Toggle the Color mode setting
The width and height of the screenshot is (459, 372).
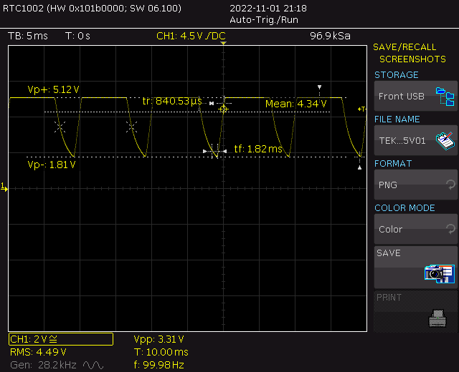pyautogui.click(x=415, y=229)
